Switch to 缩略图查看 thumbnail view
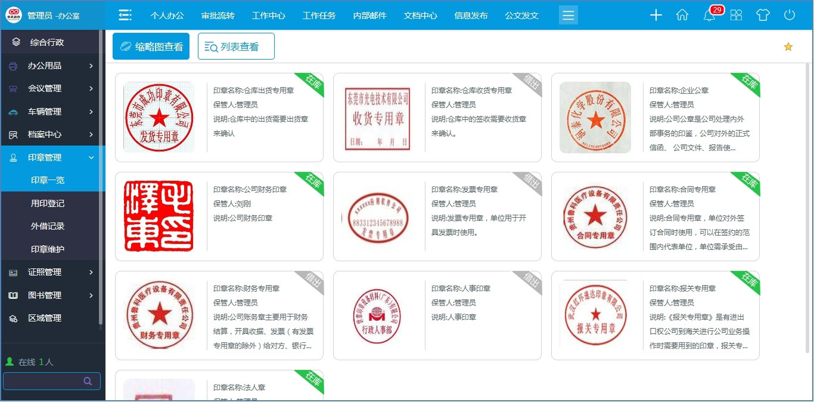The image size is (814, 402). pos(151,46)
